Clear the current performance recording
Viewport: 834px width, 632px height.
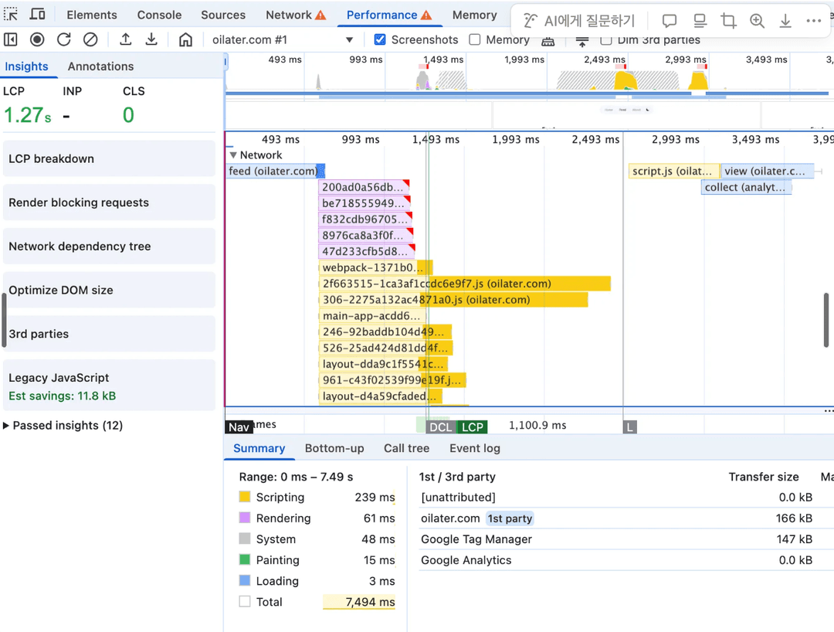coord(90,39)
